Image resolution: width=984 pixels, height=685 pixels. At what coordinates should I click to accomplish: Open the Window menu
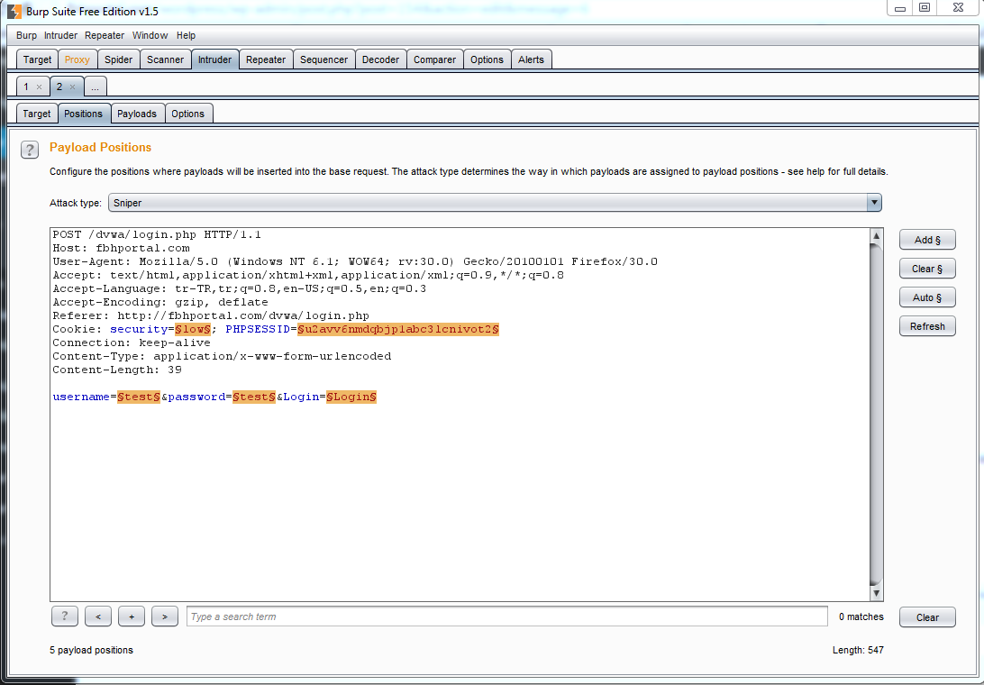point(150,35)
